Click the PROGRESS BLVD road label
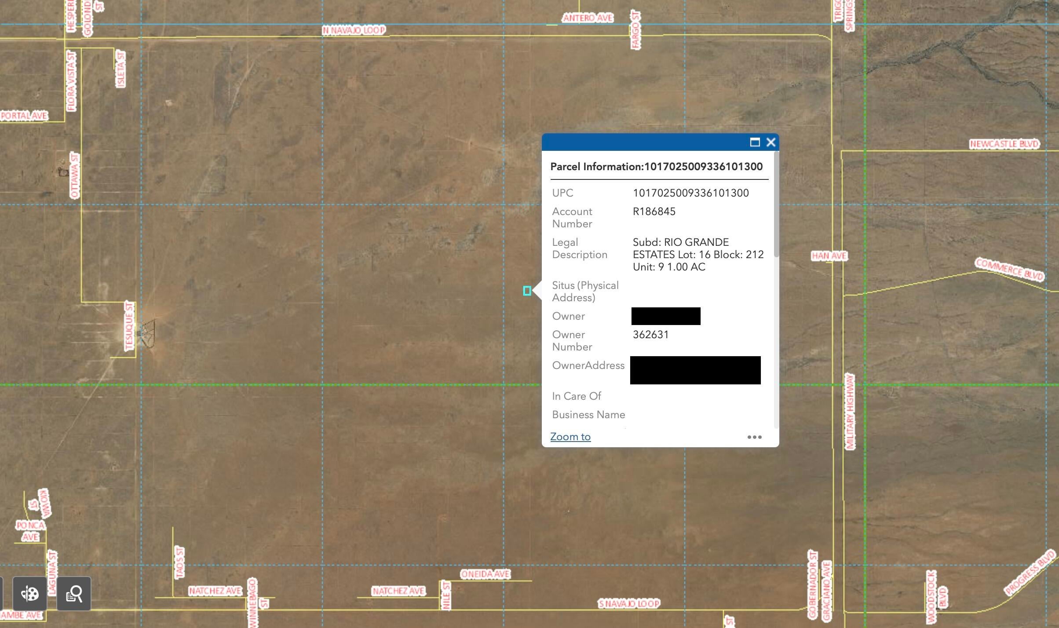 click(1030, 572)
